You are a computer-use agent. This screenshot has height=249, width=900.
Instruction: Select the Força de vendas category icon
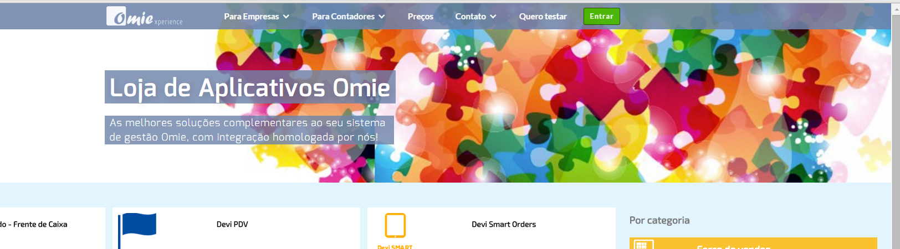point(643,245)
